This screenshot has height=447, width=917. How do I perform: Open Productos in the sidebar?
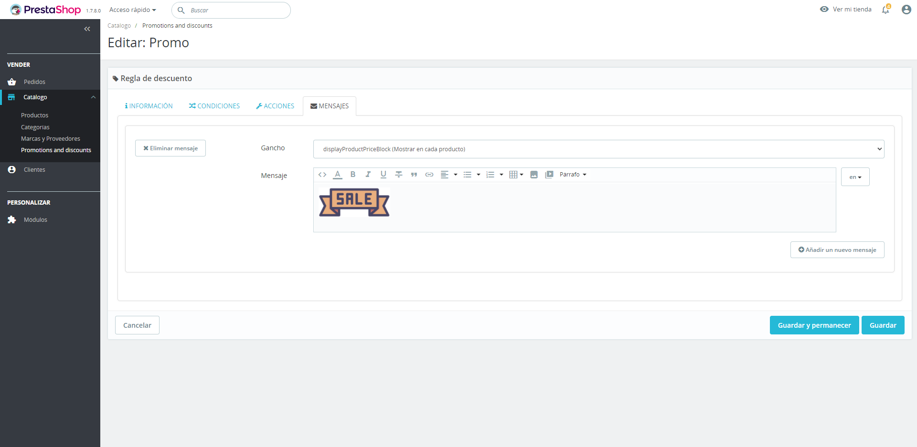click(34, 115)
